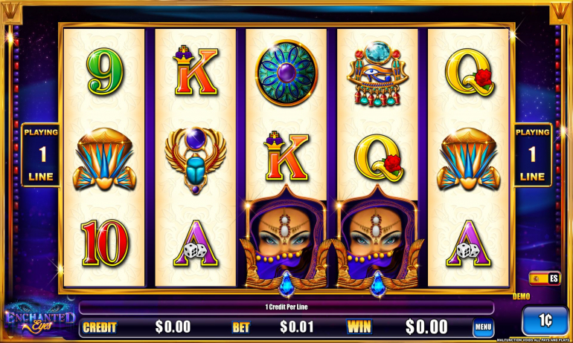Screen dimensions: 573x343
Task: Click the lotus fan symbol on reel one
Action: pos(104,159)
